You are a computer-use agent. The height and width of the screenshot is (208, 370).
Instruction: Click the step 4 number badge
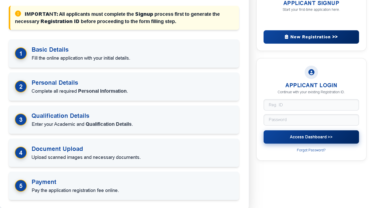coord(21,153)
